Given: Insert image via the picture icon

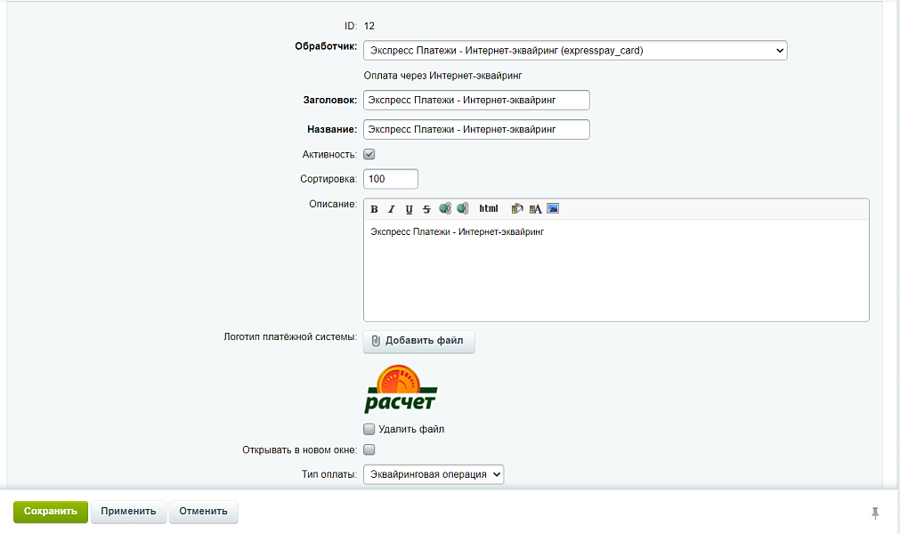Looking at the screenshot, I should tap(553, 209).
